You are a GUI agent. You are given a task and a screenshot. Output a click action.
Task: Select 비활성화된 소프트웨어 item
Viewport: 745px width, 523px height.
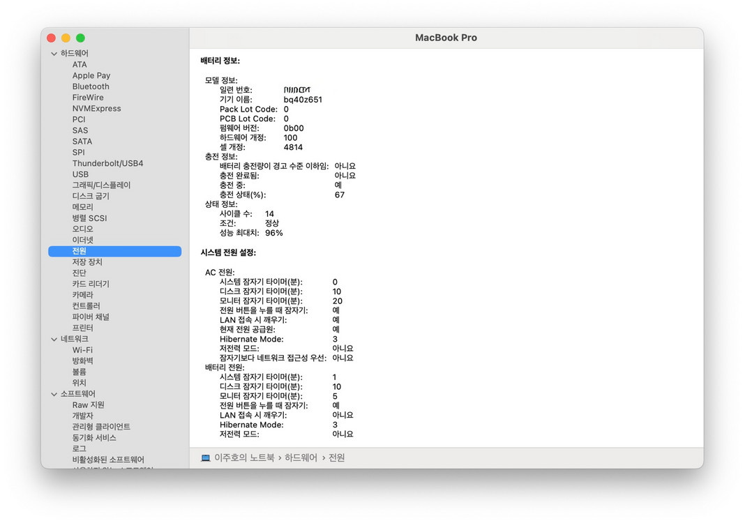(108, 460)
